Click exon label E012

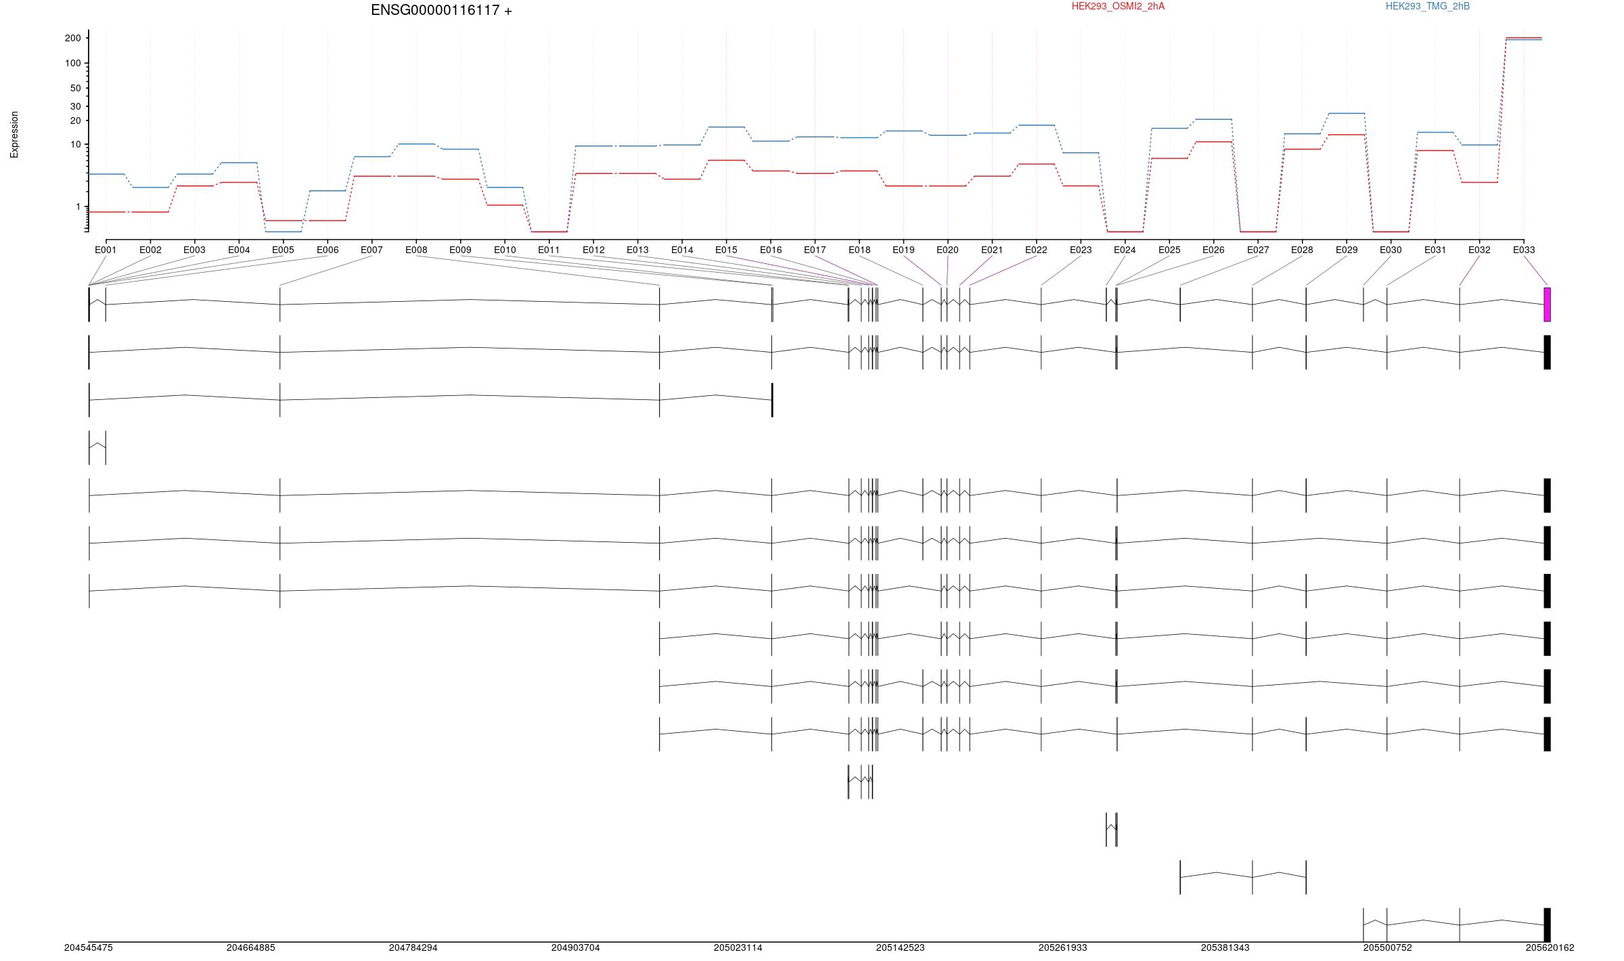click(593, 250)
